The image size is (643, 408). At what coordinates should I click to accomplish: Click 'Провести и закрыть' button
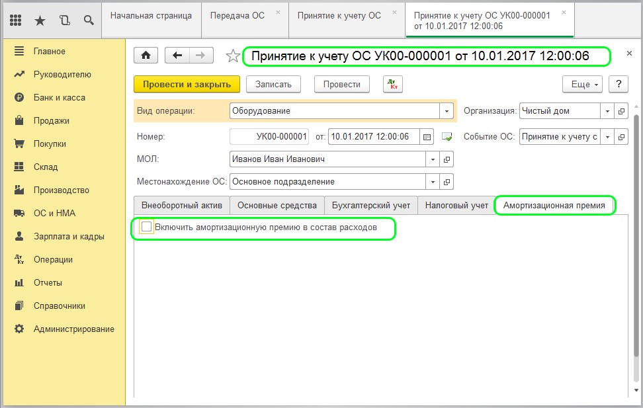point(187,84)
